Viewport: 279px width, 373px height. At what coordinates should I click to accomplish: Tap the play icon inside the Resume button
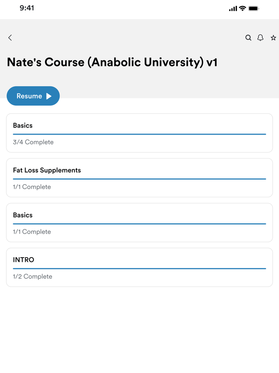pos(49,96)
